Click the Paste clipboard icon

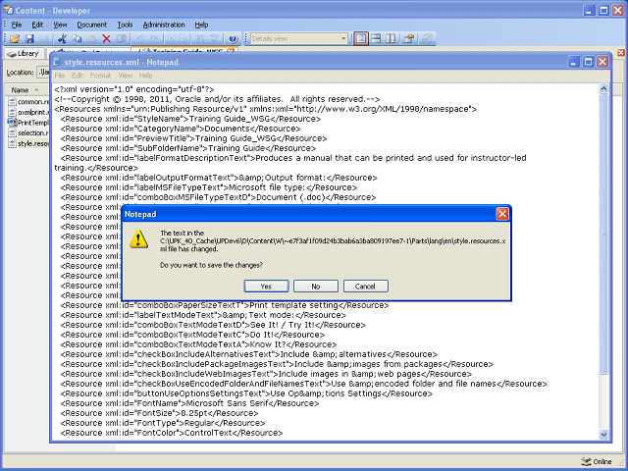coord(91,39)
